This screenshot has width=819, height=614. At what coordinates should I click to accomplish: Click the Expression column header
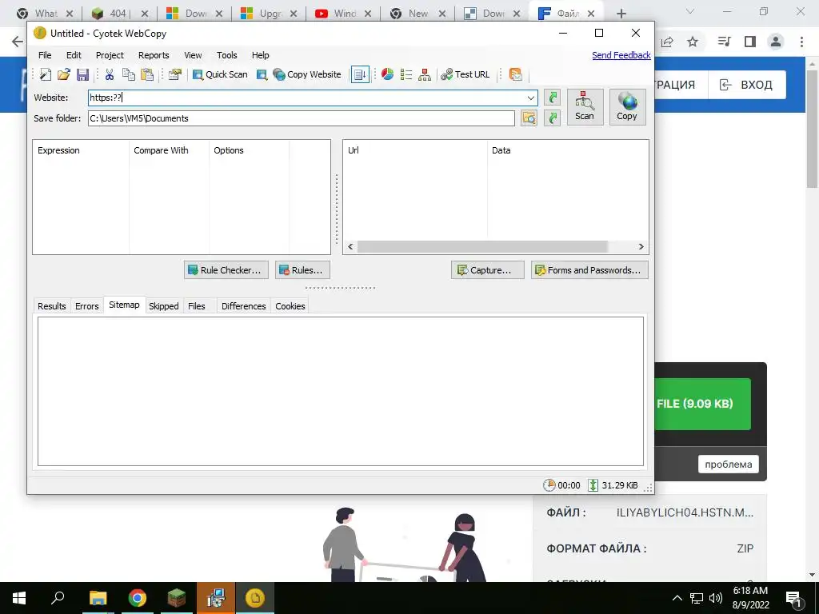[81, 150]
